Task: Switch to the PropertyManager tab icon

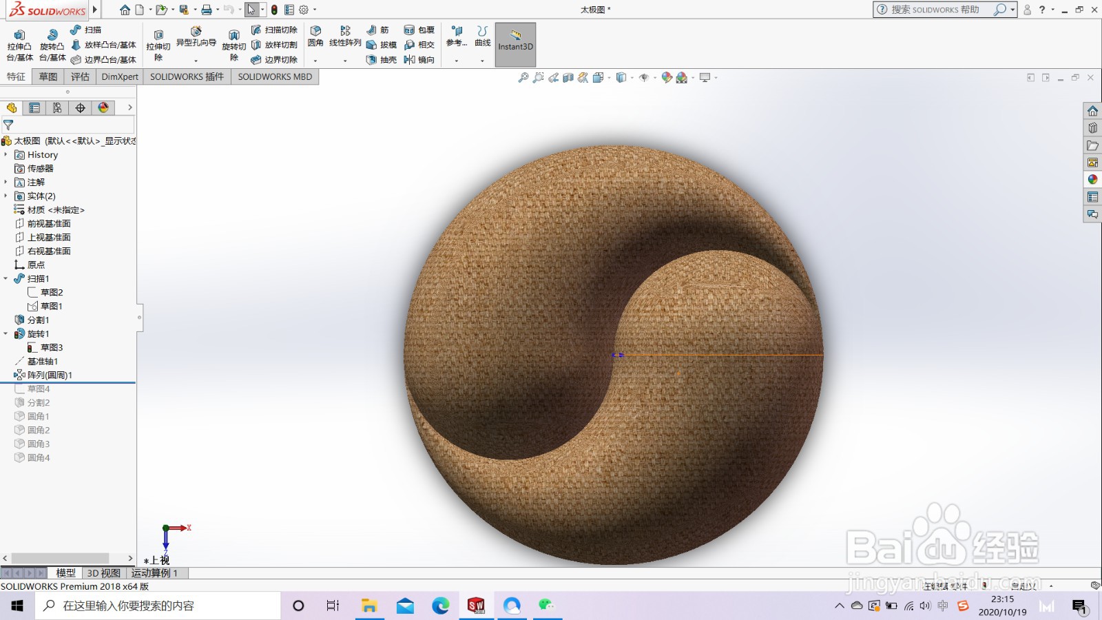Action: (x=34, y=108)
